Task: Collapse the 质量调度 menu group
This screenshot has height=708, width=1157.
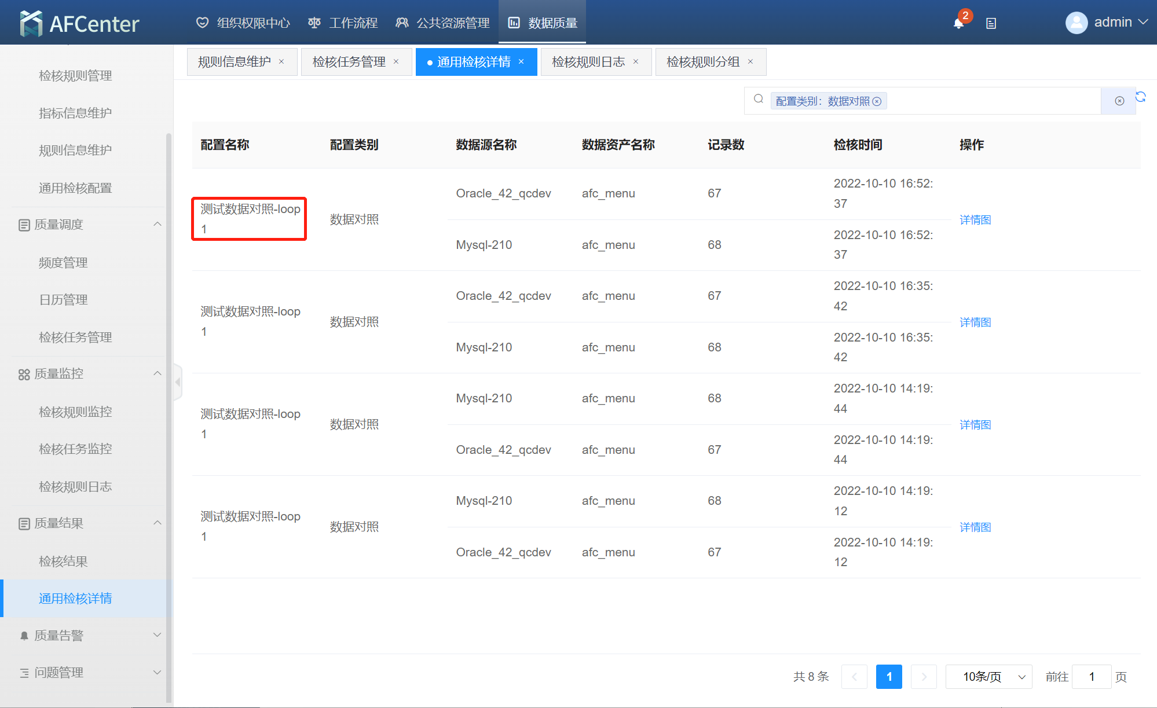Action: (157, 224)
